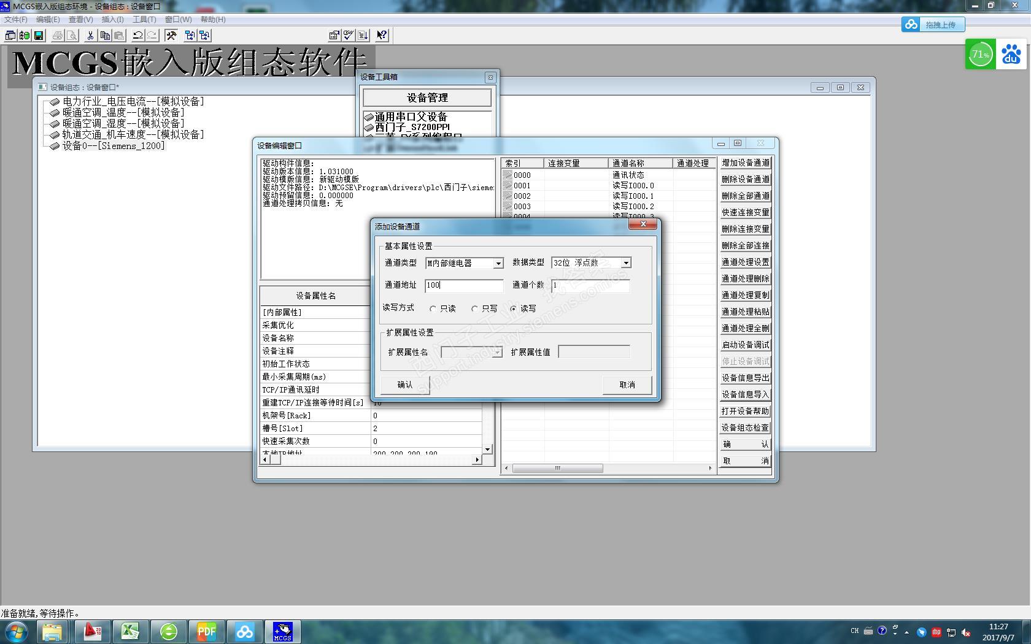Click the copy toolbar icon

(104, 36)
